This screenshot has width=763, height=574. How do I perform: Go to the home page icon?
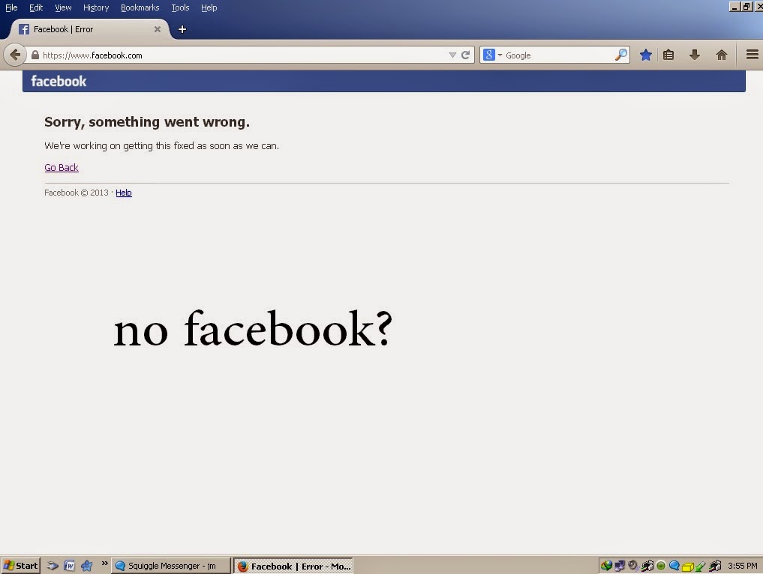[x=721, y=55]
